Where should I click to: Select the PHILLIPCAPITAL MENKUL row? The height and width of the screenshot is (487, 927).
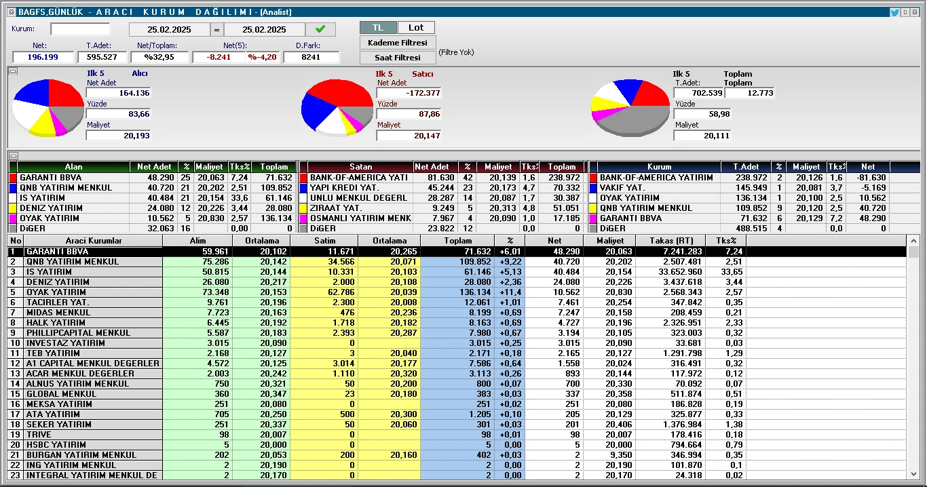458,333
